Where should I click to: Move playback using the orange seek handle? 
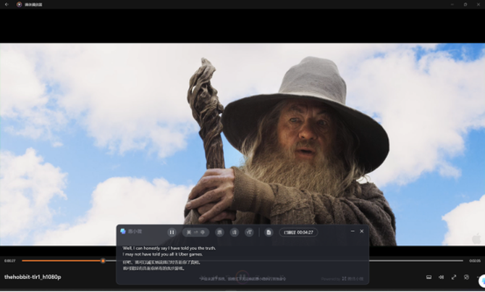(x=103, y=261)
